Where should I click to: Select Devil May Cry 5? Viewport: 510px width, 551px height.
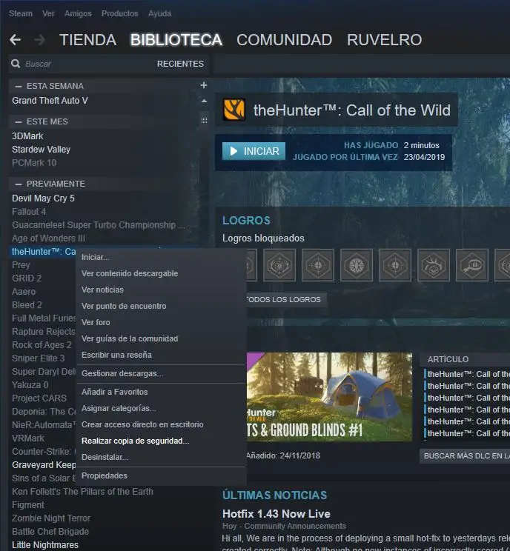coord(43,198)
